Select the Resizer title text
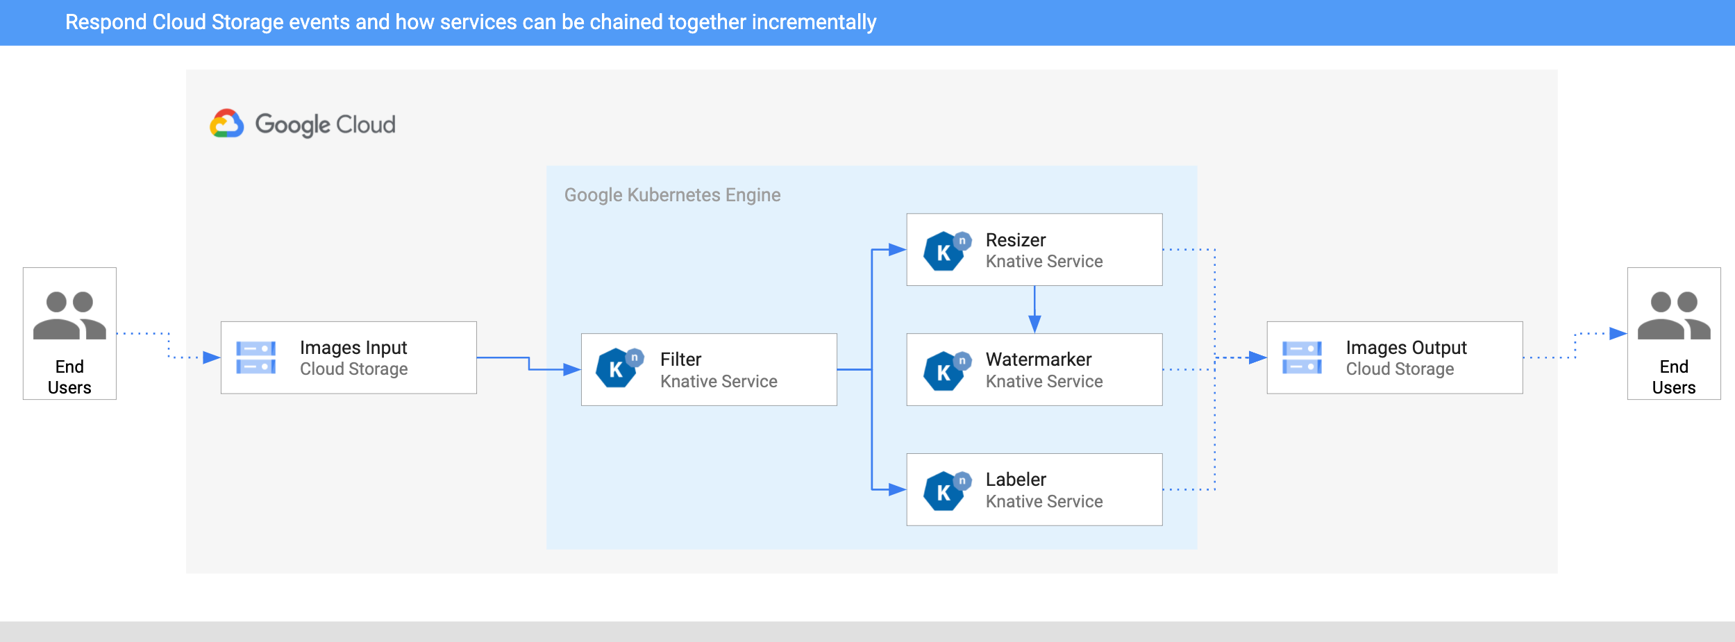The image size is (1735, 642). [1015, 239]
